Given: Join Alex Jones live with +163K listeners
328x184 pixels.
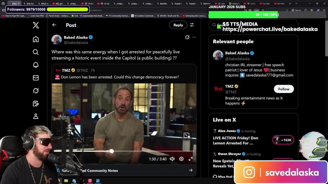Looking at the screenshot, I should click(x=283, y=140).
